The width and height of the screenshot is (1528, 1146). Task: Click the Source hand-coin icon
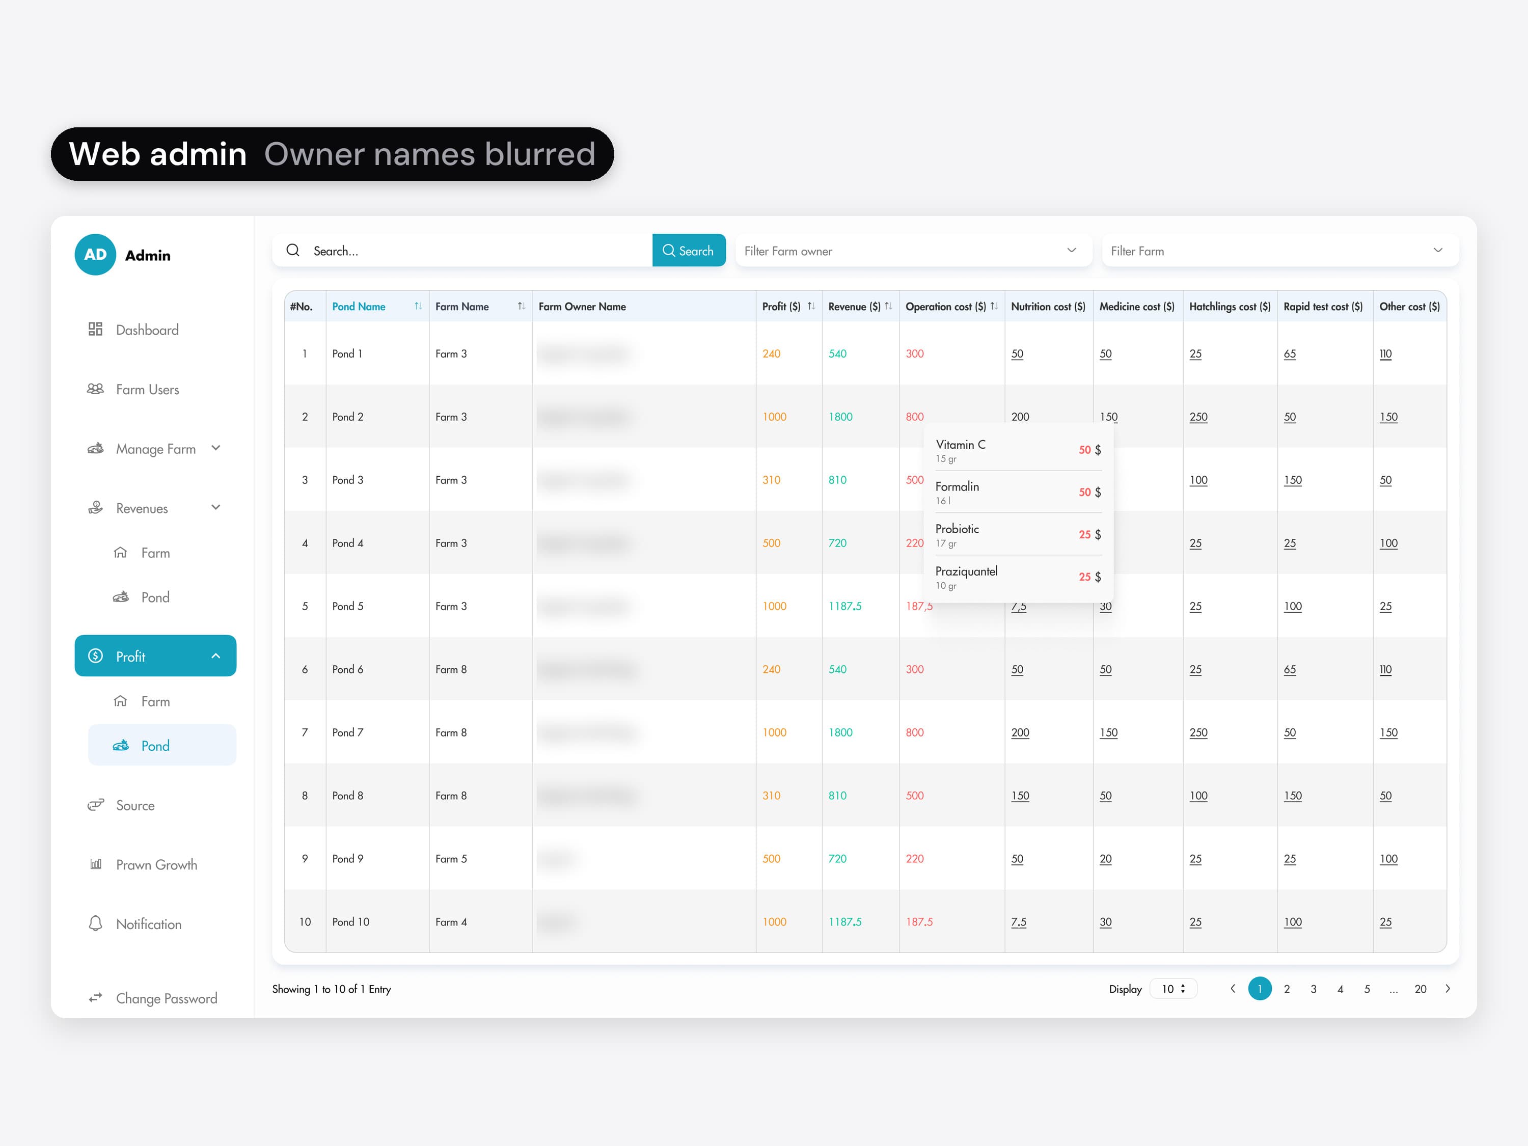tap(95, 805)
